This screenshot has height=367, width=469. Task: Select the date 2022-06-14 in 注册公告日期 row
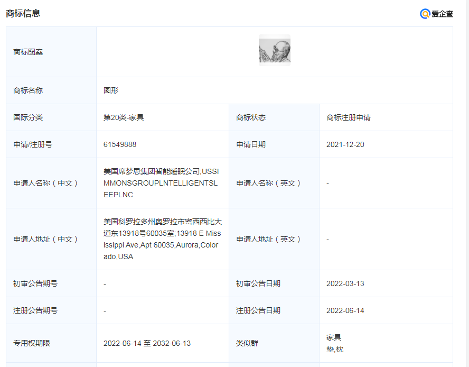coord(345,310)
